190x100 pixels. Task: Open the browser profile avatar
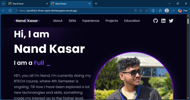pyautogui.click(x=167, y=11)
